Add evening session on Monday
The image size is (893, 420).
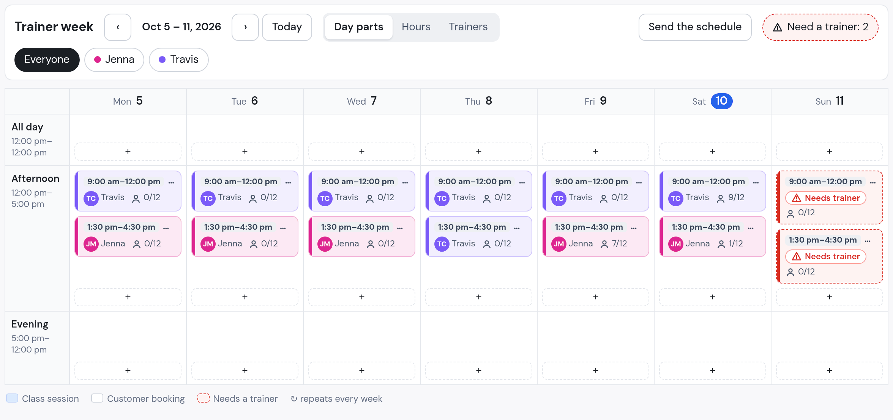point(128,370)
